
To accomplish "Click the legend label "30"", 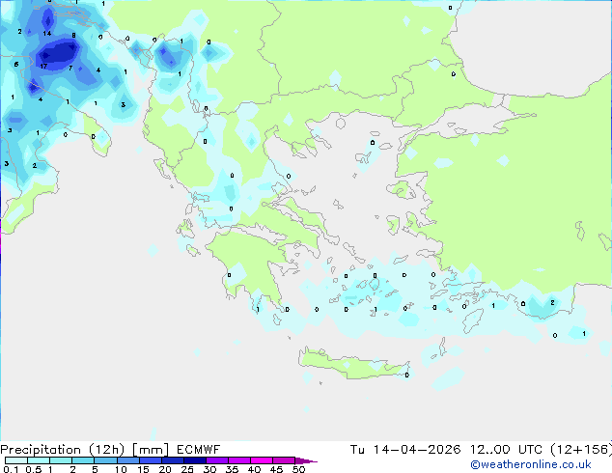I will [x=210, y=469].
